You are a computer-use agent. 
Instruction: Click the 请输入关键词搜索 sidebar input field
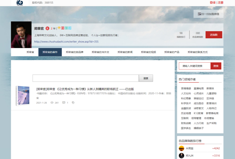pos(194,66)
